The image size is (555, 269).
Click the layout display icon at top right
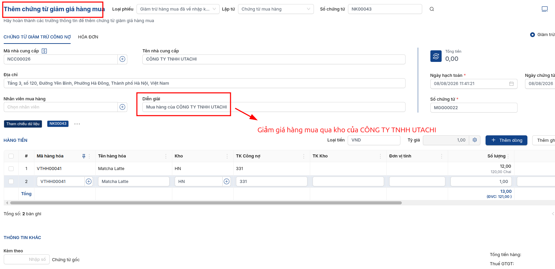click(x=545, y=9)
